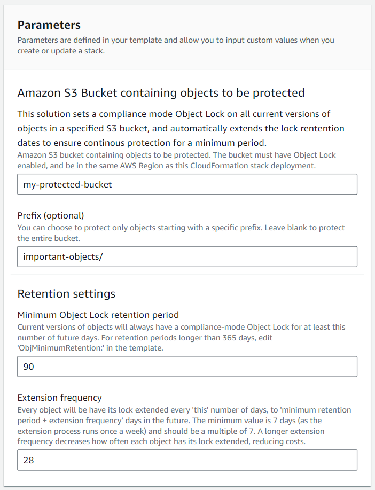Viewport: 375px width, 490px height.
Task: Click the description under the Parameters heading
Action: 176,45
